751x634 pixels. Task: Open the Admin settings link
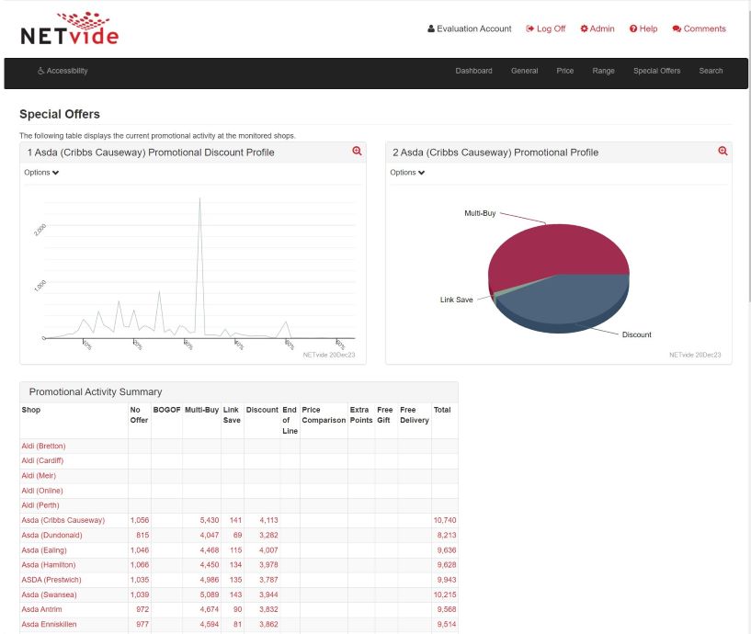597,28
